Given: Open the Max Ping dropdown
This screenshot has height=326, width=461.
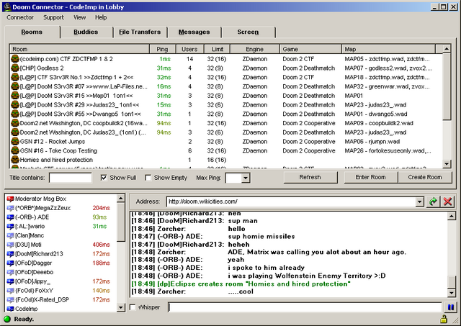Looking at the screenshot, I should (x=246, y=178).
